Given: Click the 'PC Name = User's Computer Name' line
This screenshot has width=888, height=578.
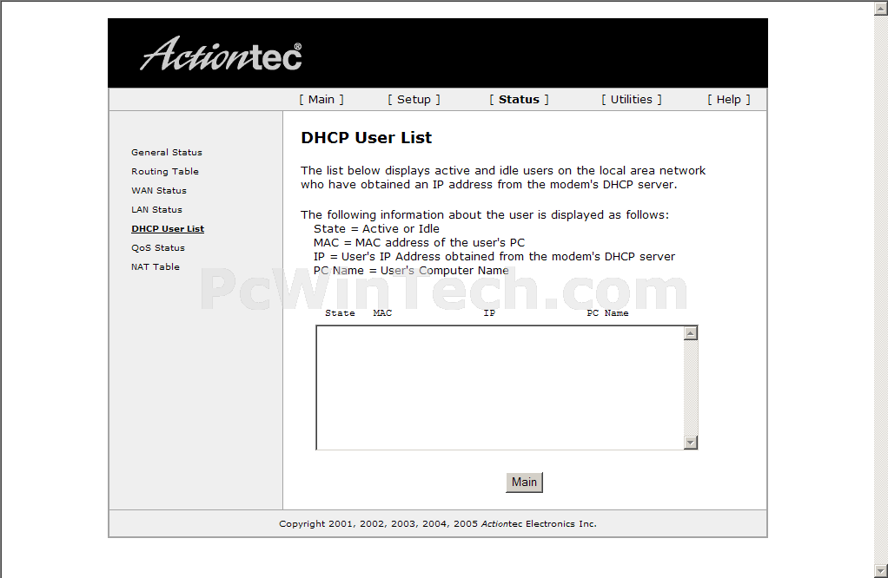Looking at the screenshot, I should [x=411, y=270].
